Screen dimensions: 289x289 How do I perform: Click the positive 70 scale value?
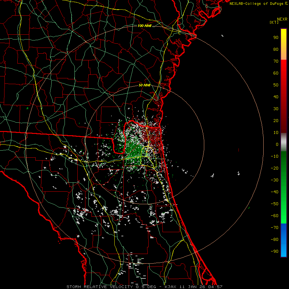point(276,61)
